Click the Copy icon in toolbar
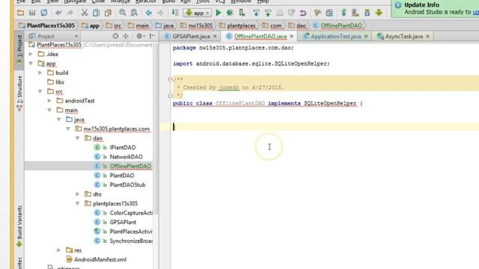The height and width of the screenshot is (269, 479). click(96, 13)
